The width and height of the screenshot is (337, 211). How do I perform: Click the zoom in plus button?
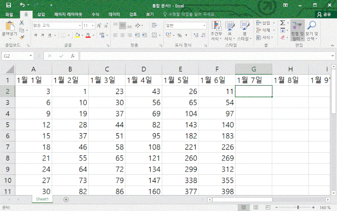coord(313,207)
